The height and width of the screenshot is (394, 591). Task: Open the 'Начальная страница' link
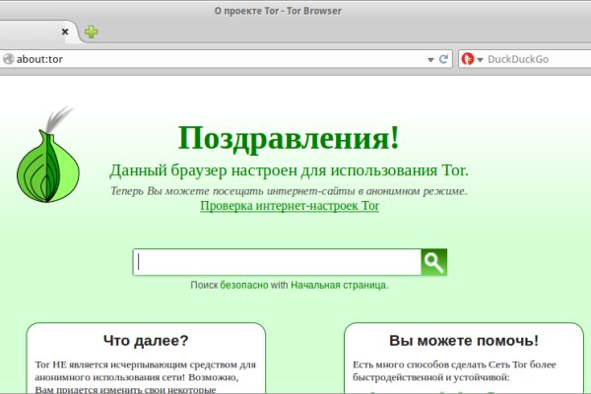coord(338,285)
